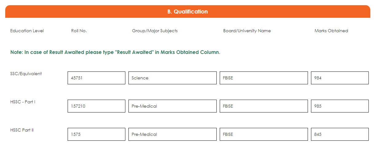Click the HSSC Part I marks field showing 985
This screenshot has width=374, height=149.
tap(340, 106)
